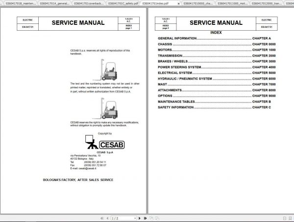
Task: Select the 036041701index.pdf tab
Action: [156, 3]
